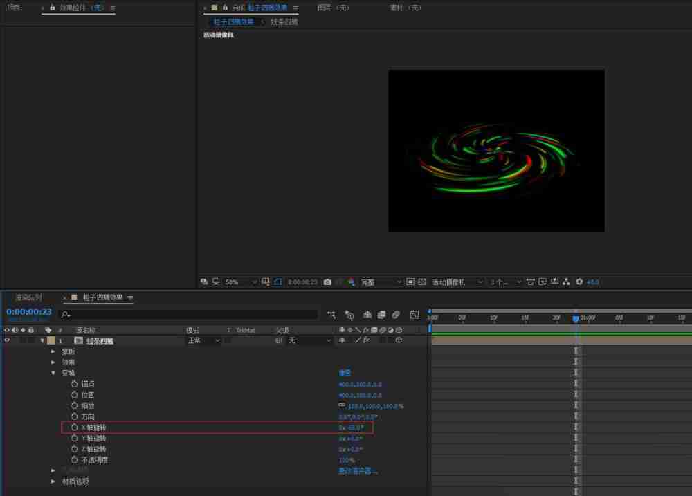Collapse the 变换 property group

click(54, 373)
